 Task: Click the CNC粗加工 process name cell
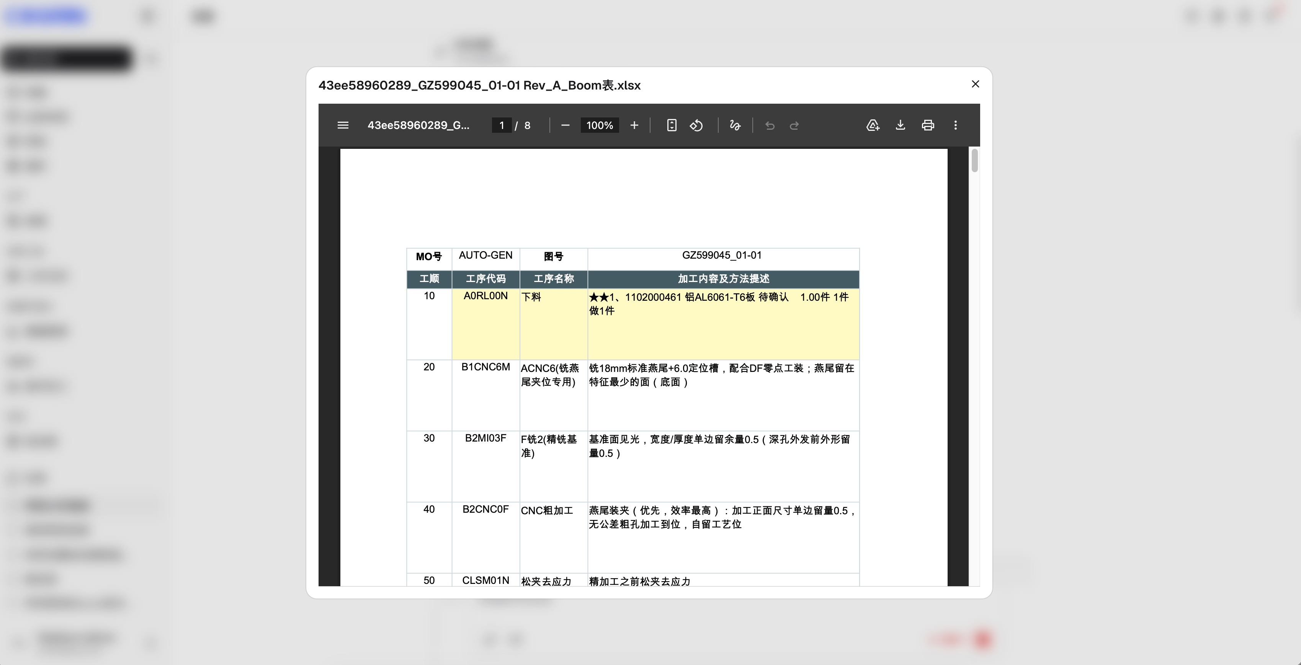(x=554, y=537)
